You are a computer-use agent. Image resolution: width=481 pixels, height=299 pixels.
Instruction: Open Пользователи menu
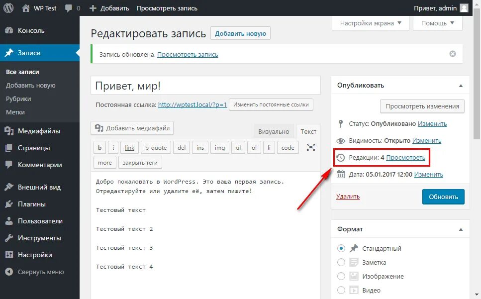click(40, 221)
